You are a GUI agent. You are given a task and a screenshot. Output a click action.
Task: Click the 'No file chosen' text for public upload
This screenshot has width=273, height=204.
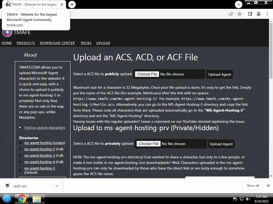coord(172,74)
